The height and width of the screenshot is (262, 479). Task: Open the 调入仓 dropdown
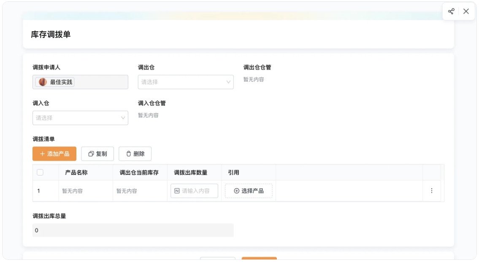(x=80, y=118)
